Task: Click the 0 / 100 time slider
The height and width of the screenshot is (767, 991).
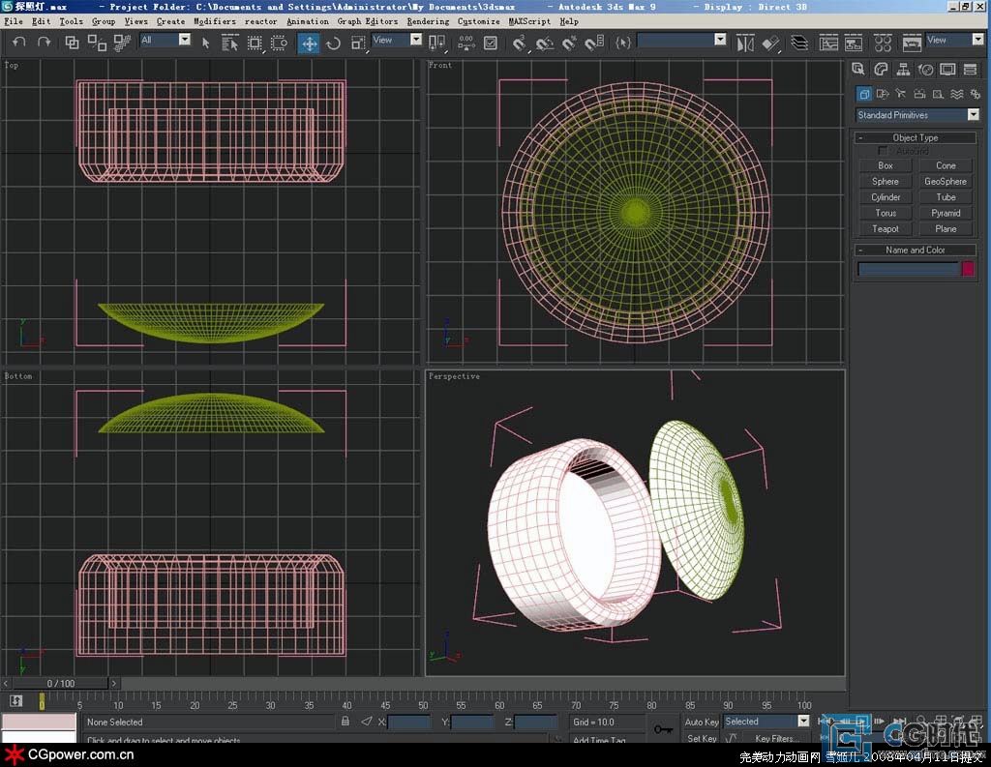Action: pyautogui.click(x=61, y=683)
